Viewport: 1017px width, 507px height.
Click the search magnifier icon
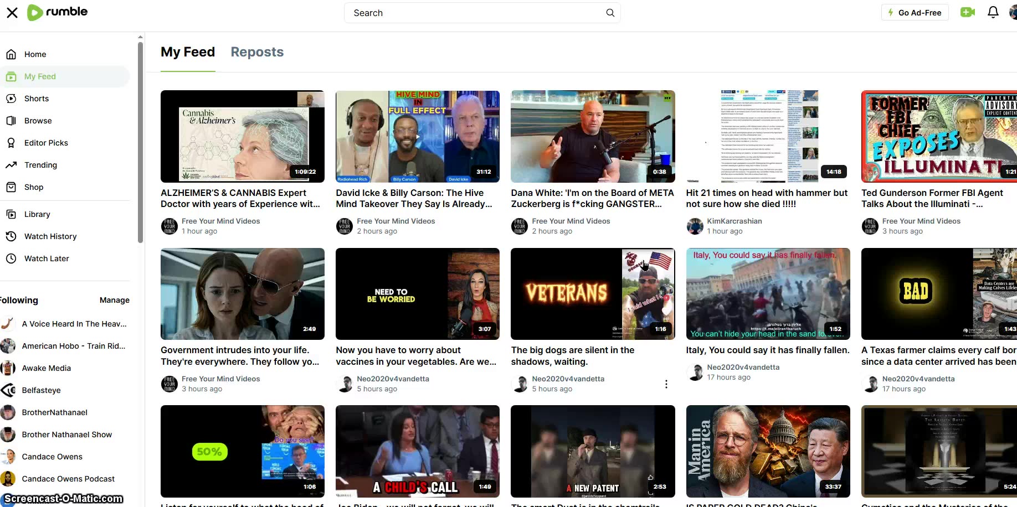coord(610,13)
